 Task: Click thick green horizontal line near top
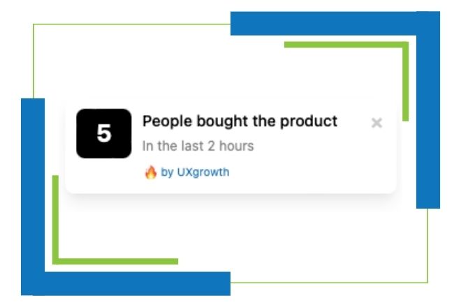pyautogui.click(x=344, y=45)
